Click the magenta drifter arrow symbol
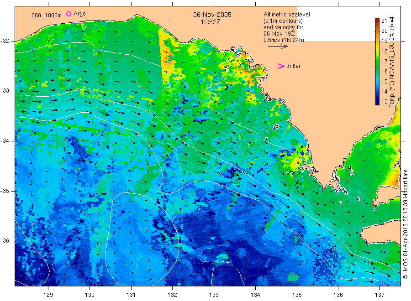The height and width of the screenshot is (301, 411). 281,66
